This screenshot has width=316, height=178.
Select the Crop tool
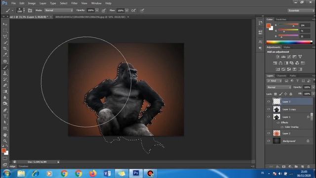(x=5, y=48)
